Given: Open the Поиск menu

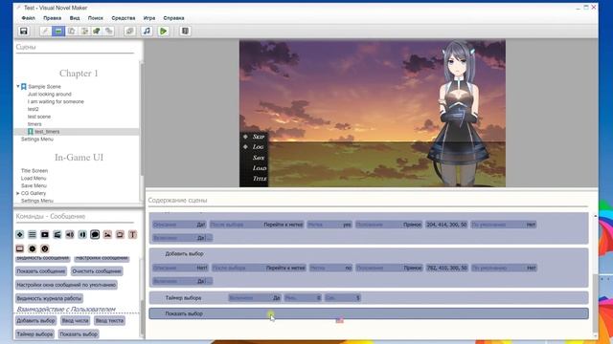Looking at the screenshot, I should (x=96, y=18).
